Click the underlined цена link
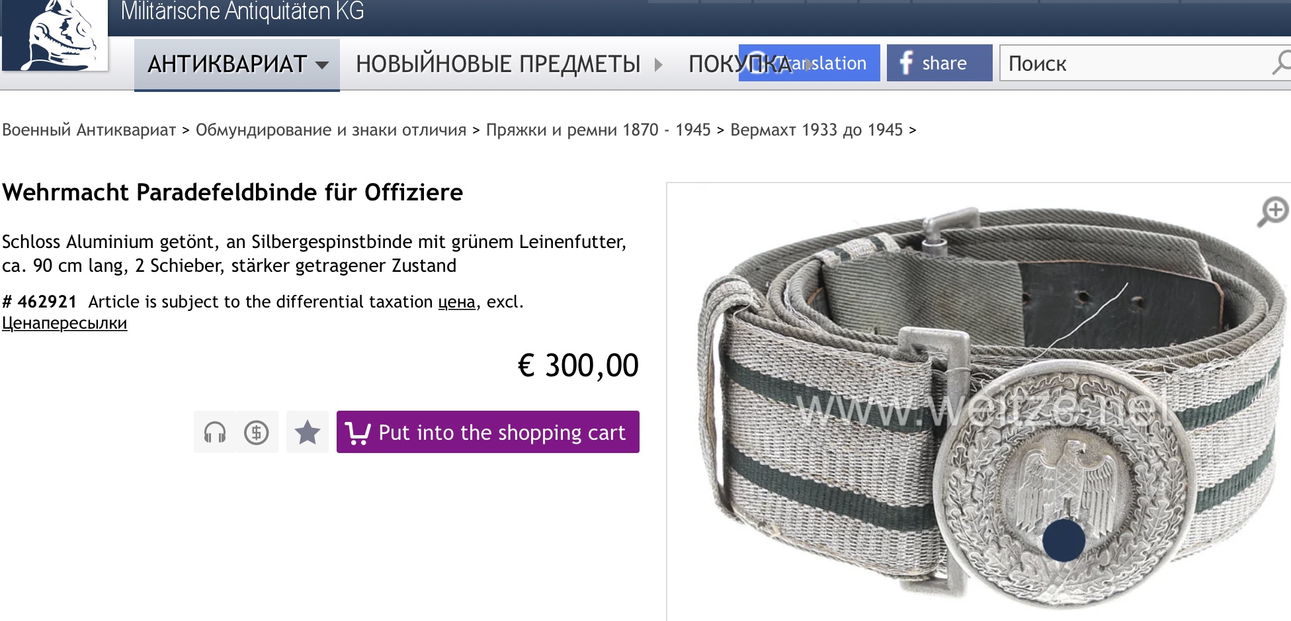 point(456,302)
